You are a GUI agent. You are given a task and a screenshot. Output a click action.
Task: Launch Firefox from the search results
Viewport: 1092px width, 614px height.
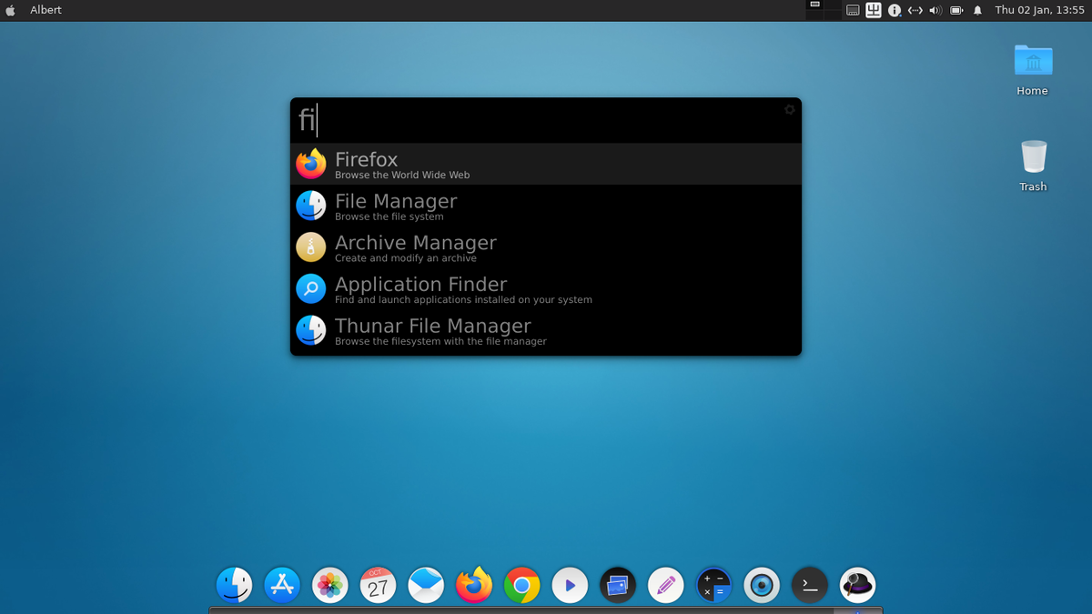(x=366, y=164)
